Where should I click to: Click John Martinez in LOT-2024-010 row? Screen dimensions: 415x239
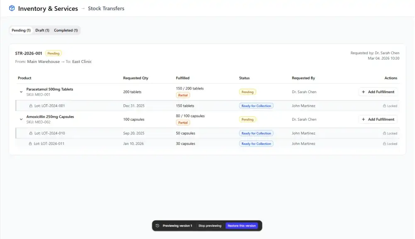[304, 133]
